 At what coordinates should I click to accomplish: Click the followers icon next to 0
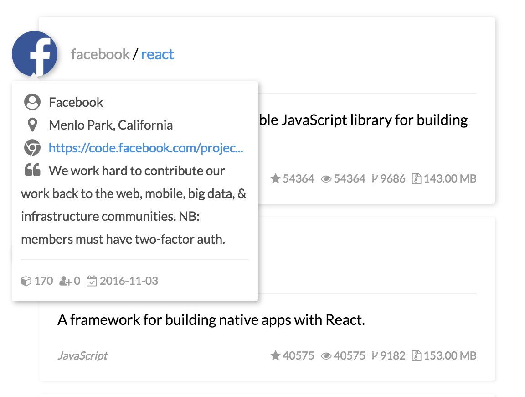click(x=65, y=281)
